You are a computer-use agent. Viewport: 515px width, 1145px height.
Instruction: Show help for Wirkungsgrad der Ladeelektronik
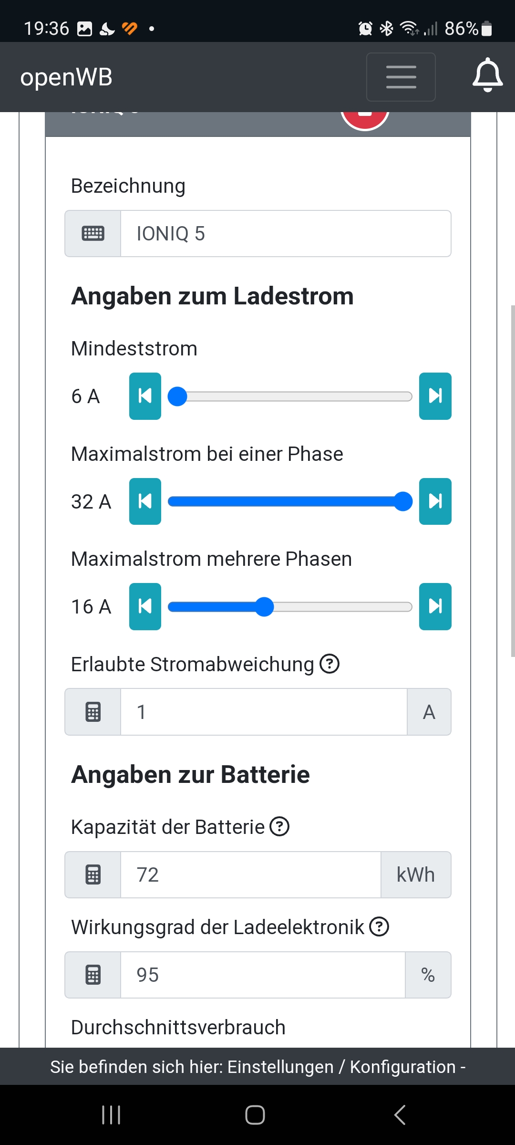[380, 926]
